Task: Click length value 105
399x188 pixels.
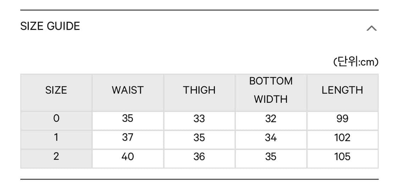Action: click(x=342, y=156)
